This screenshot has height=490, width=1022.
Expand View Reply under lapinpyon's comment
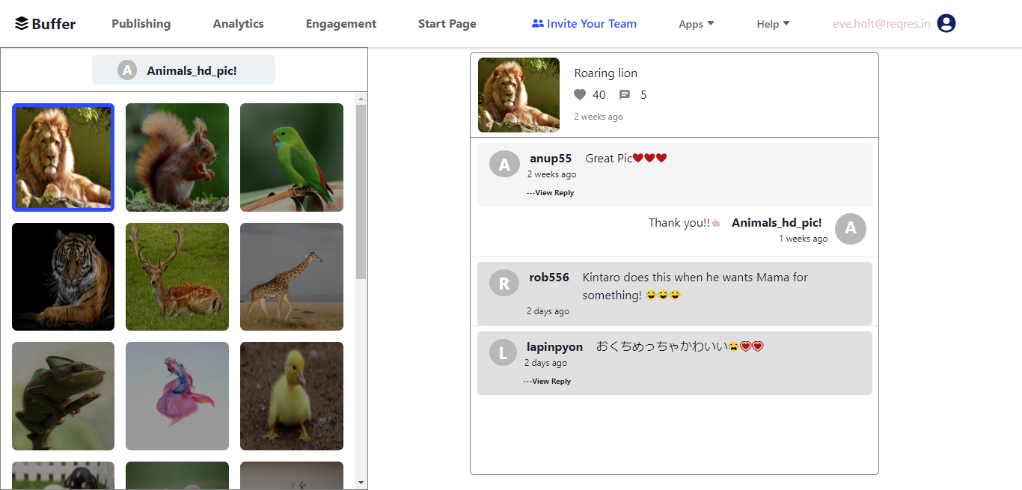point(547,382)
